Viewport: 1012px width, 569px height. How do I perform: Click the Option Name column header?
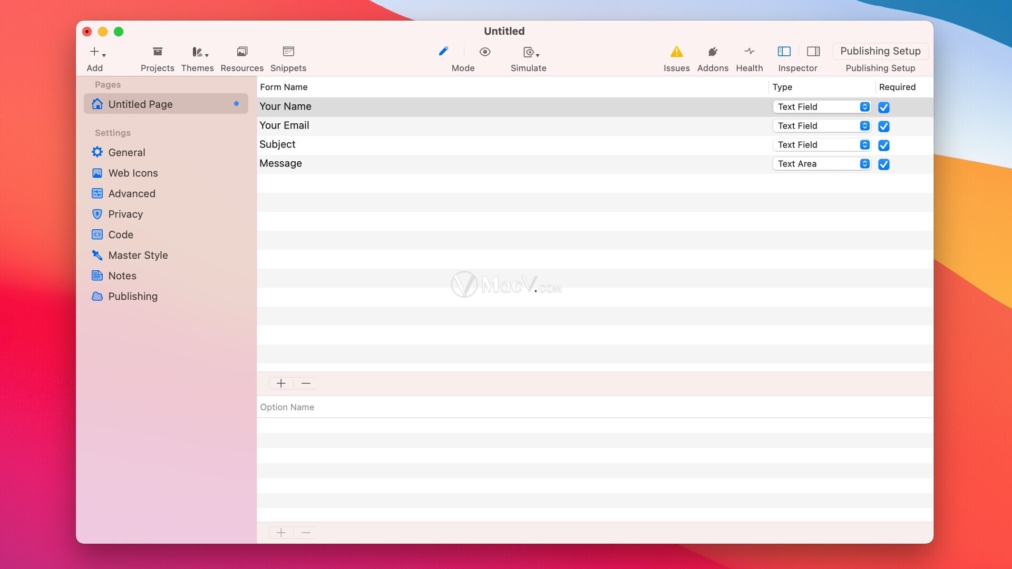click(x=595, y=407)
